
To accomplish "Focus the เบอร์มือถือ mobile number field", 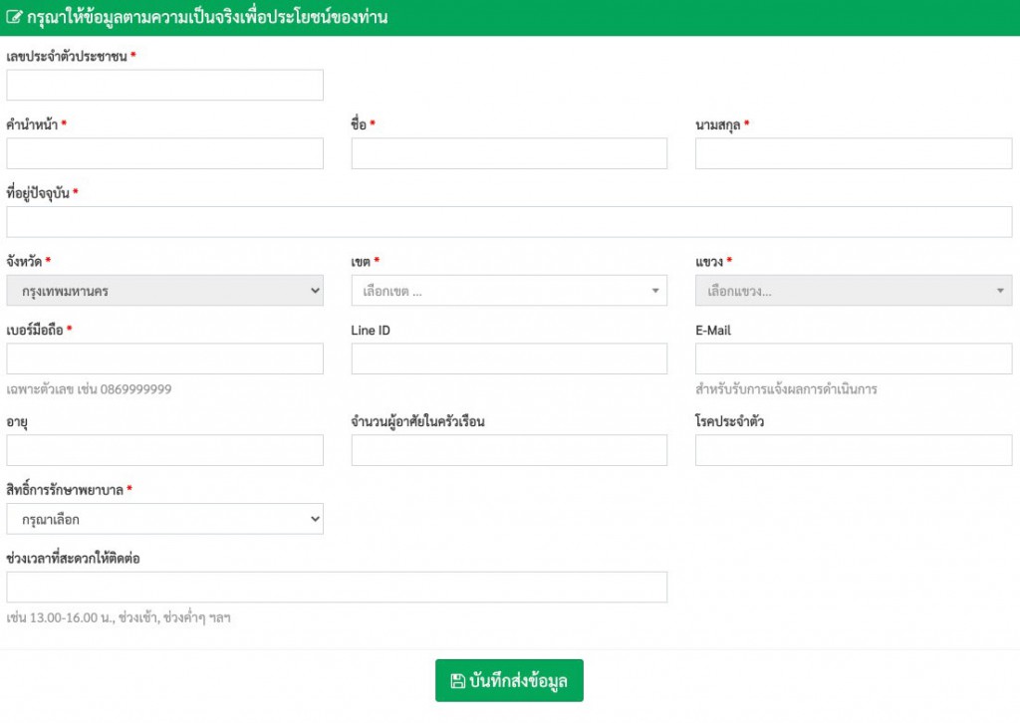I will tap(164, 359).
